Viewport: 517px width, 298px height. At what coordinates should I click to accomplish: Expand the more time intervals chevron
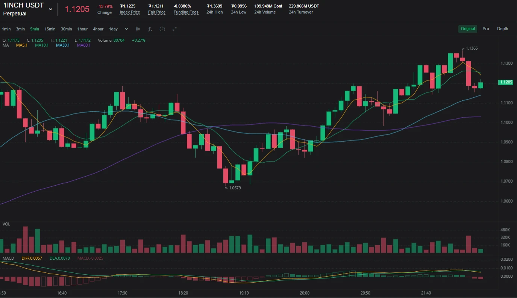point(126,29)
